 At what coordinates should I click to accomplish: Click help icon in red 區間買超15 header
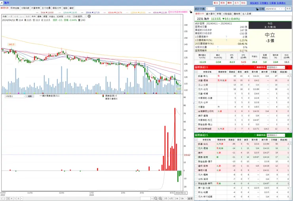(x=255, y=67)
